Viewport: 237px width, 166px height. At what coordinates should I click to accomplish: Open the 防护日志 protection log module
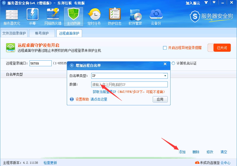[115, 17]
